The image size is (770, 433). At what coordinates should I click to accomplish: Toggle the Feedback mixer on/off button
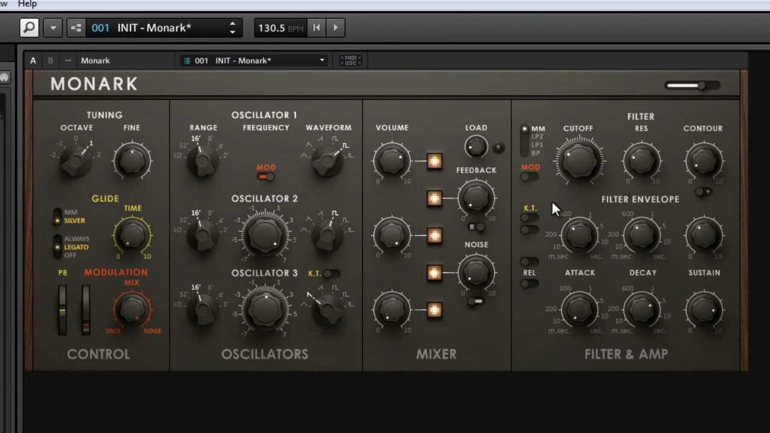434,198
